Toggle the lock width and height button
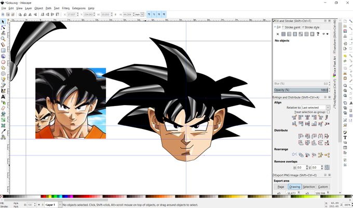The width and height of the screenshot is (353, 208). click(115, 15)
